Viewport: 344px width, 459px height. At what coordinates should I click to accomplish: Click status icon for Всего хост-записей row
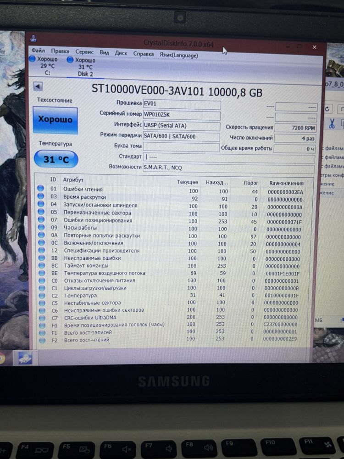pos(42,333)
